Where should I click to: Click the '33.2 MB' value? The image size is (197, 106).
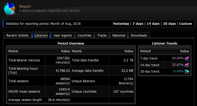click(127, 71)
